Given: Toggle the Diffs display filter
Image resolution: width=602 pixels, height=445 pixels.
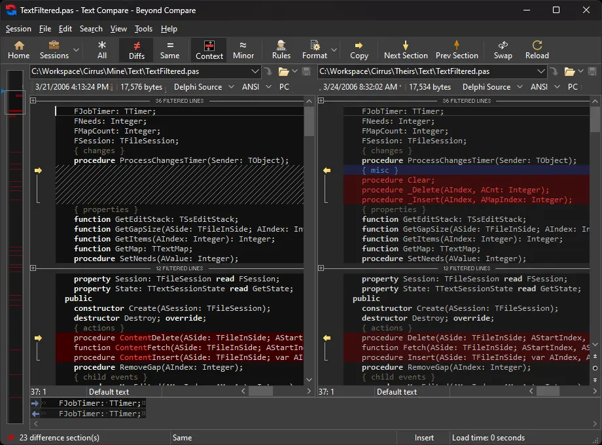Looking at the screenshot, I should pos(137,50).
